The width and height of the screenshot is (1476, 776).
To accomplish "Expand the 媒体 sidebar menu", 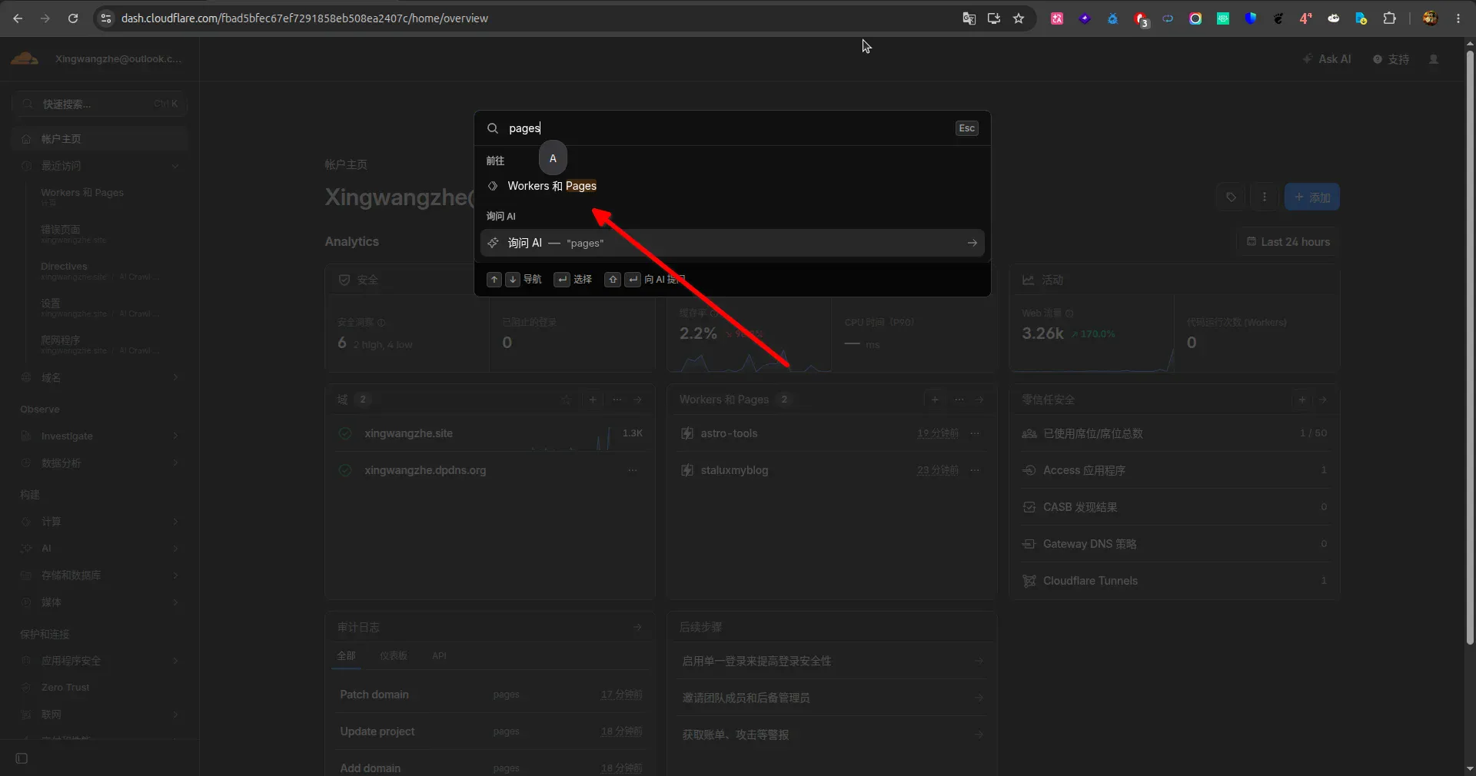I will click(175, 602).
